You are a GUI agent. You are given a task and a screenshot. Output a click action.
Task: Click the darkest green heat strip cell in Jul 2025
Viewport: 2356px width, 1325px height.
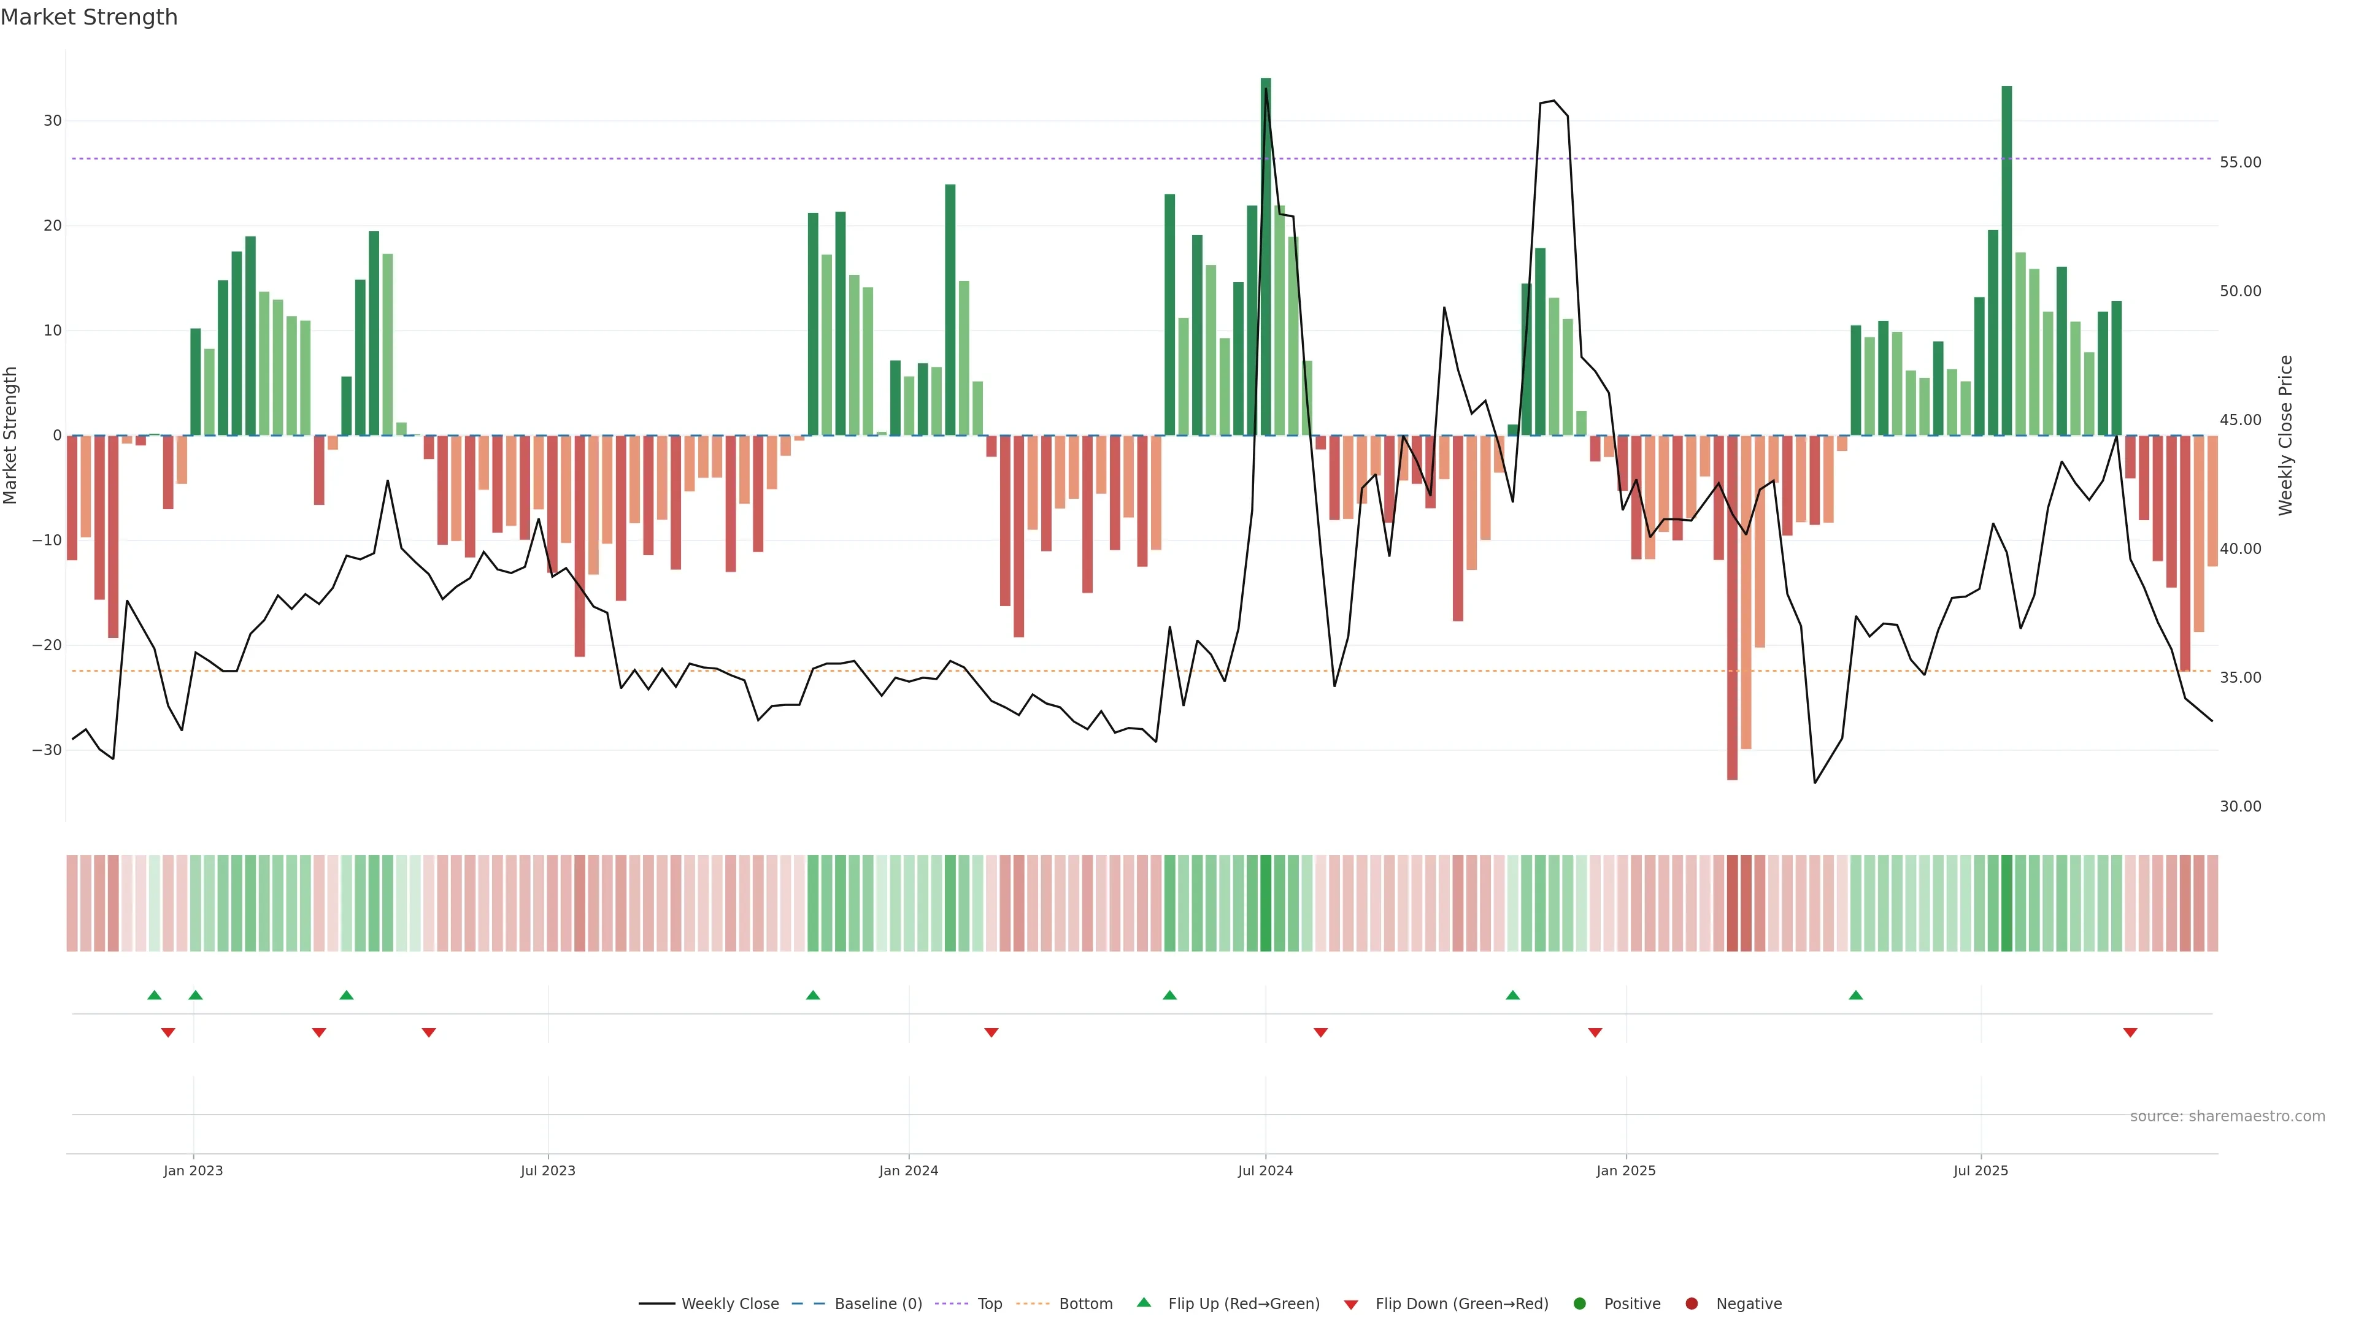pos(2007,904)
